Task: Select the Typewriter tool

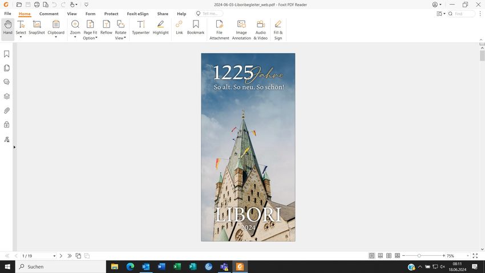Action: 141,27
